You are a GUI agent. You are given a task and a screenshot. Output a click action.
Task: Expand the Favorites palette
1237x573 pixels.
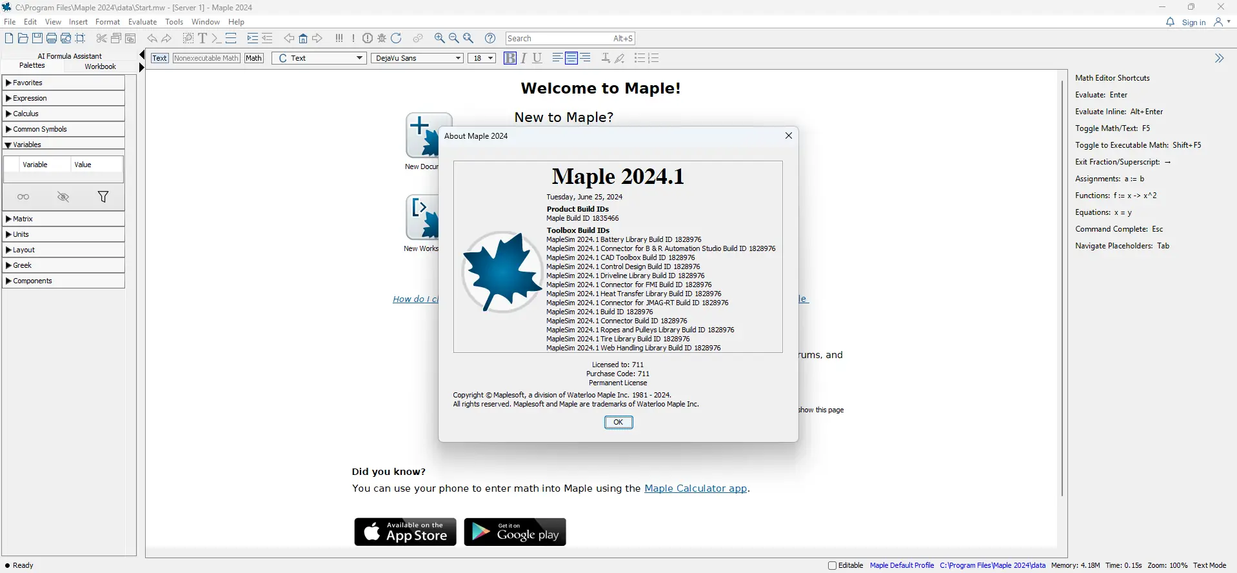point(63,83)
